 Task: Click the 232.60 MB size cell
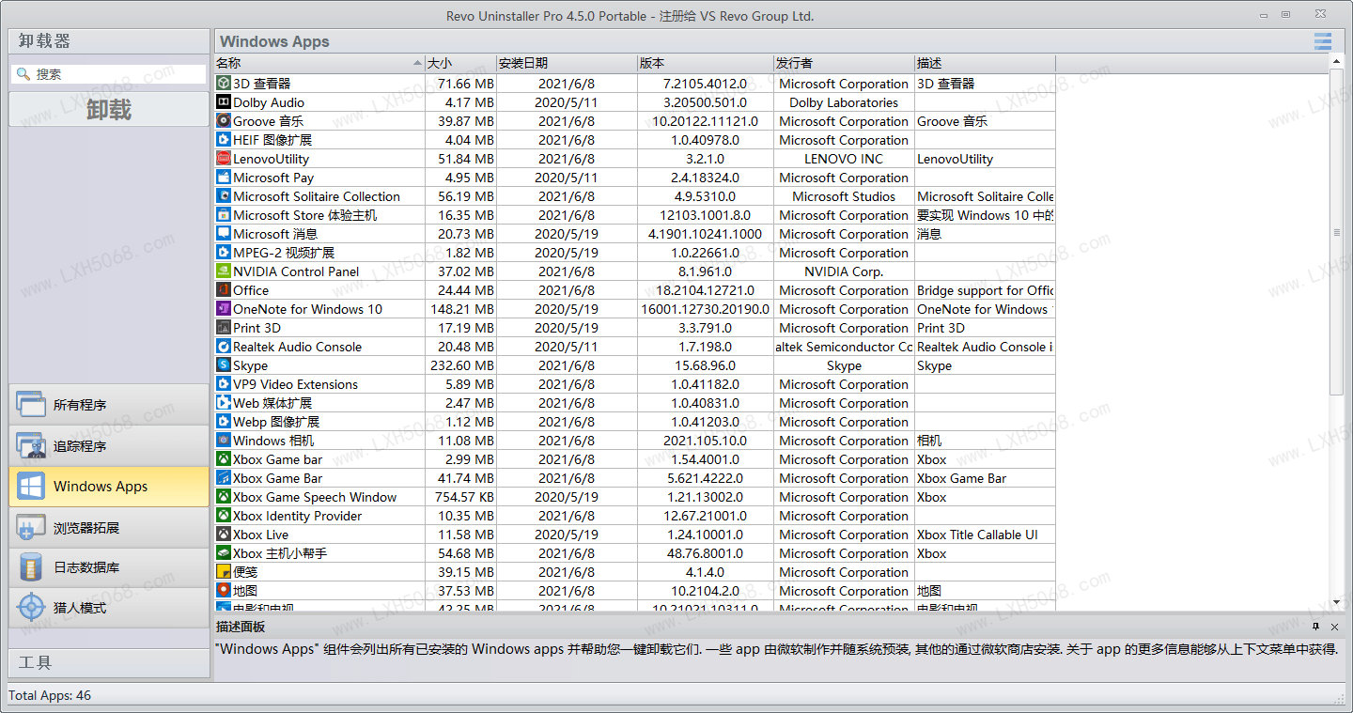click(461, 365)
